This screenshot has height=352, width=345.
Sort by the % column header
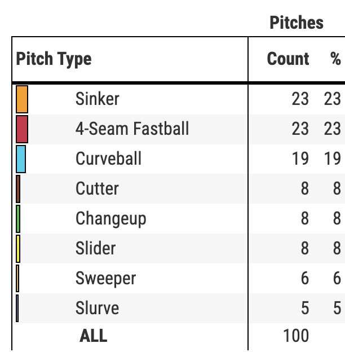pyautogui.click(x=335, y=59)
